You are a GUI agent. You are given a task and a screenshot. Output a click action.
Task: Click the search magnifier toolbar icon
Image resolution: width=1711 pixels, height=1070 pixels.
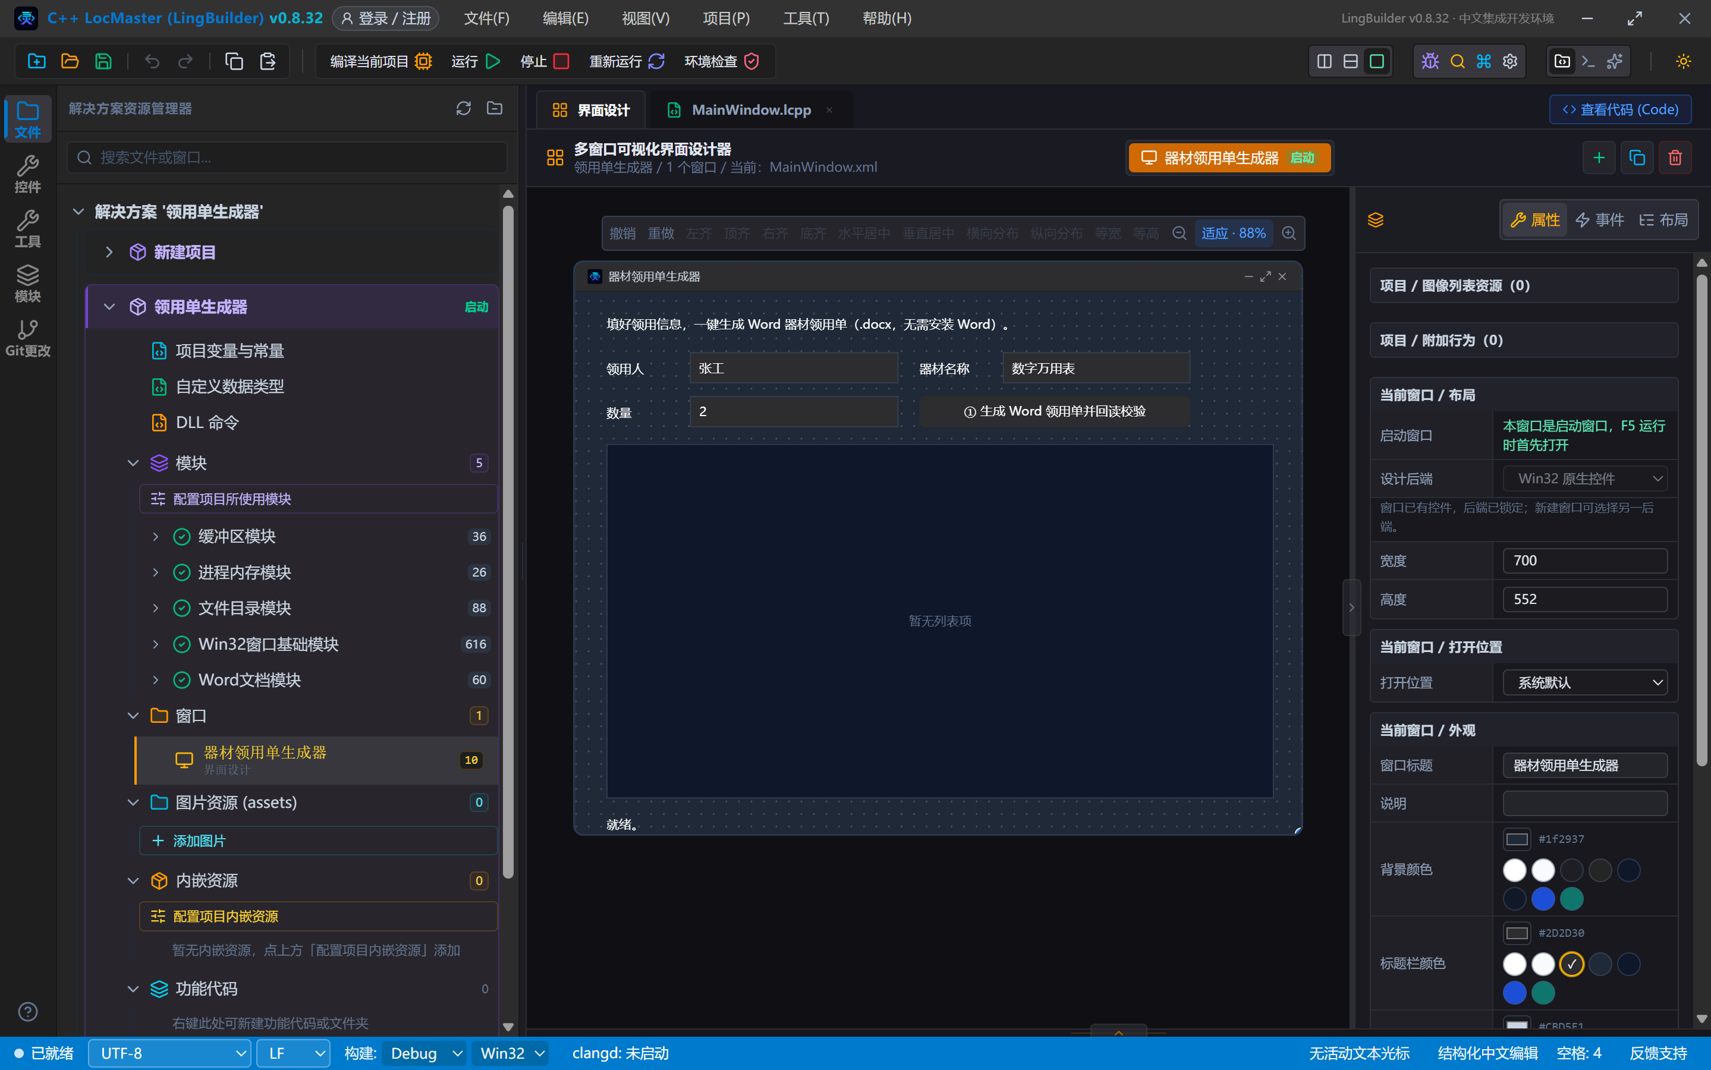click(x=1457, y=62)
